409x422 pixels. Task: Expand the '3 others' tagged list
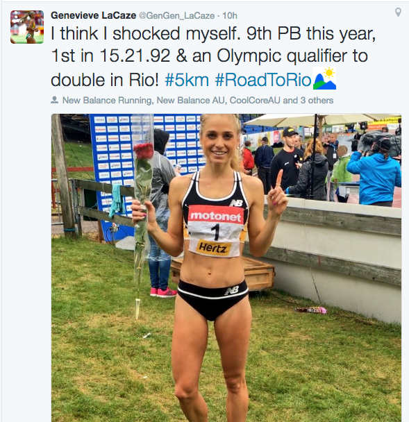tap(317, 101)
